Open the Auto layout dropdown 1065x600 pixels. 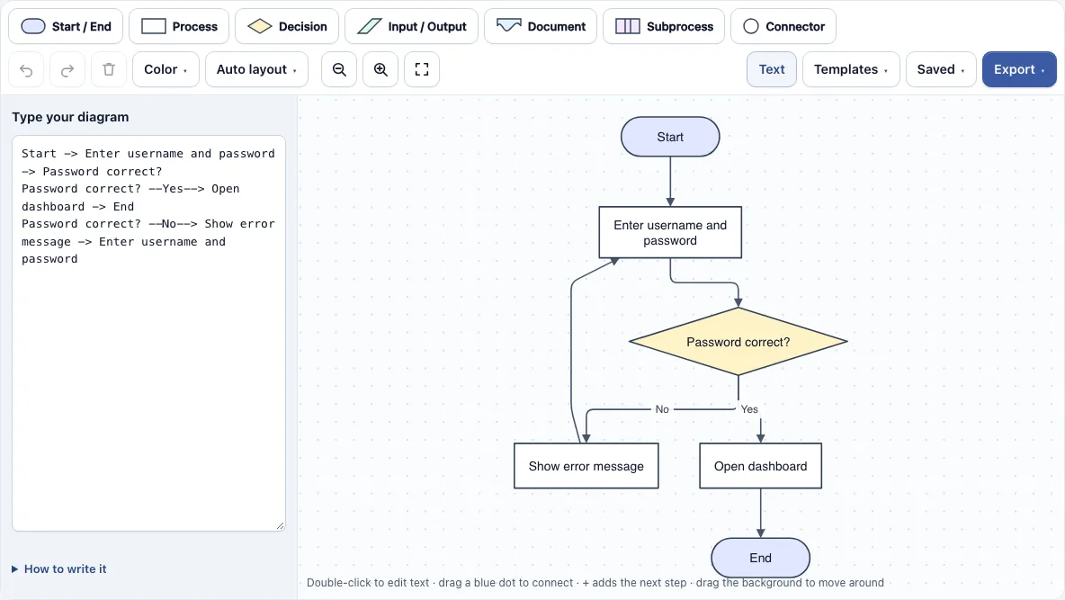tap(256, 69)
